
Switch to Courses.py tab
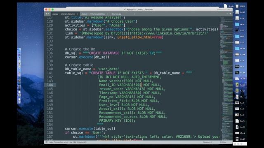pos(116,14)
